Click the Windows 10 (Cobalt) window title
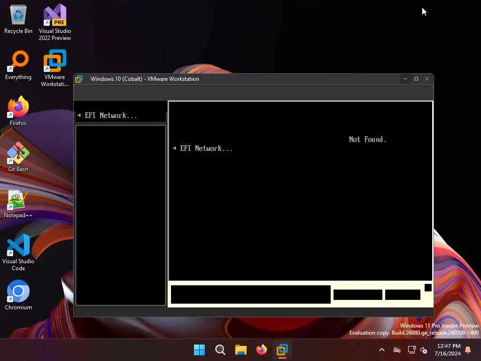This screenshot has height=361, width=481. pos(145,79)
